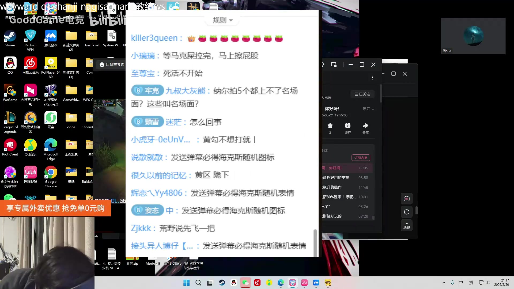Click the refresh icon button
The image size is (514, 289).
[406, 212]
